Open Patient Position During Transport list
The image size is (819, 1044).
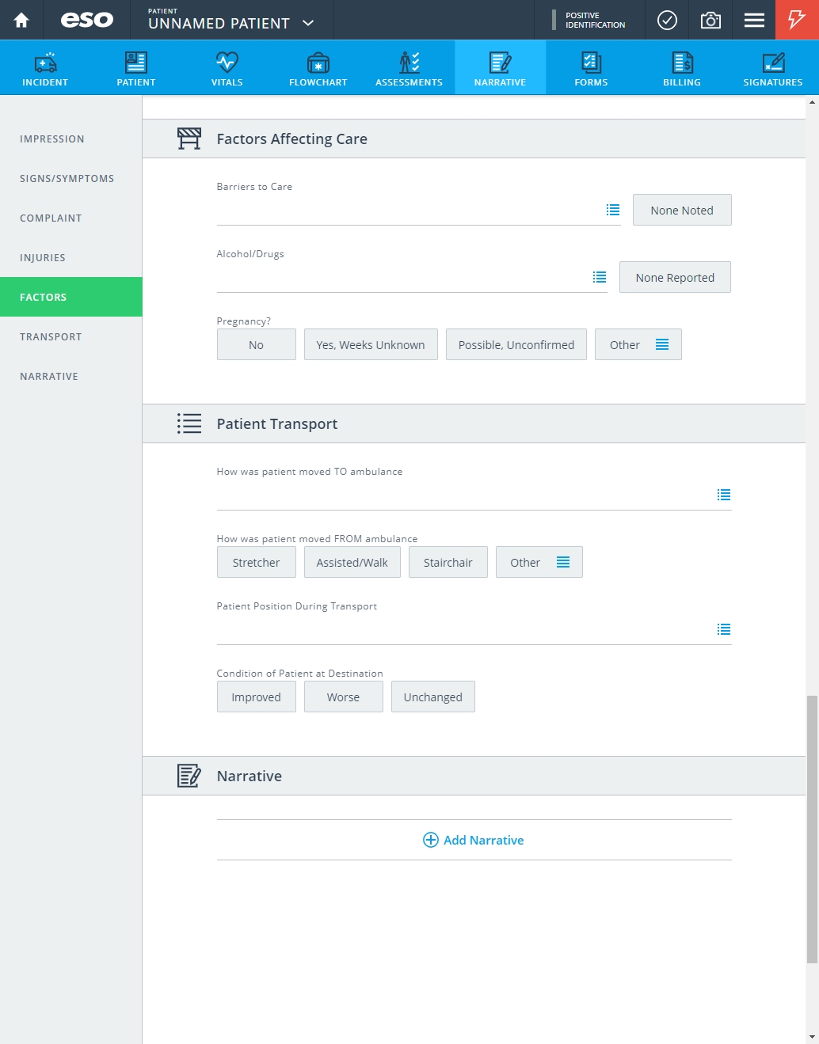(x=724, y=629)
